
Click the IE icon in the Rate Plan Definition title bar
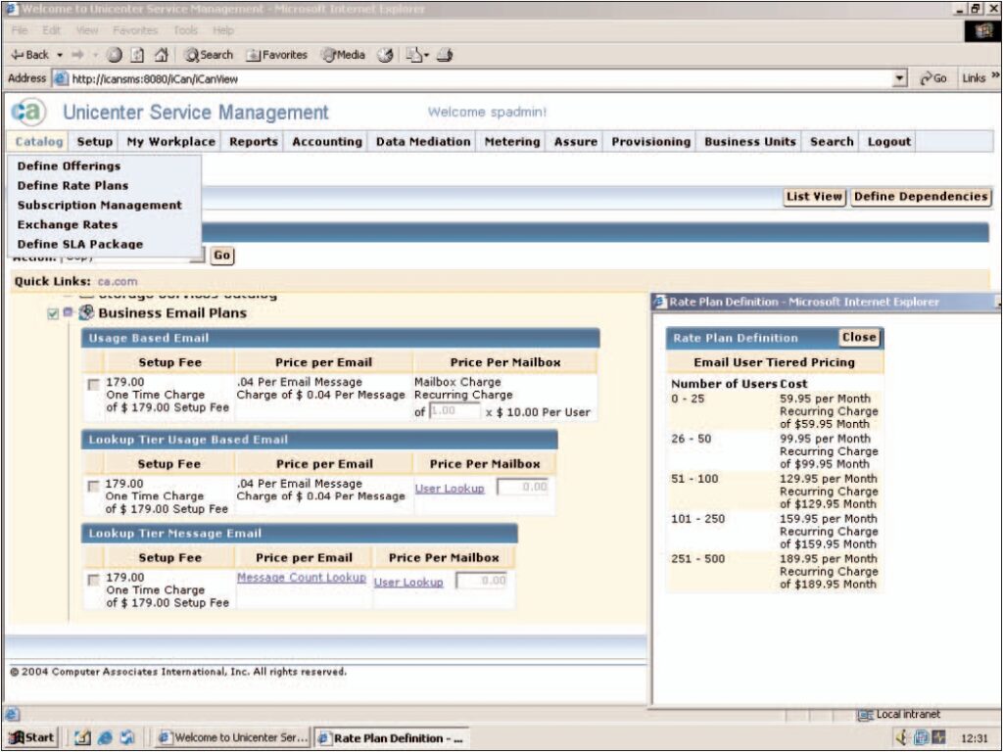[661, 302]
